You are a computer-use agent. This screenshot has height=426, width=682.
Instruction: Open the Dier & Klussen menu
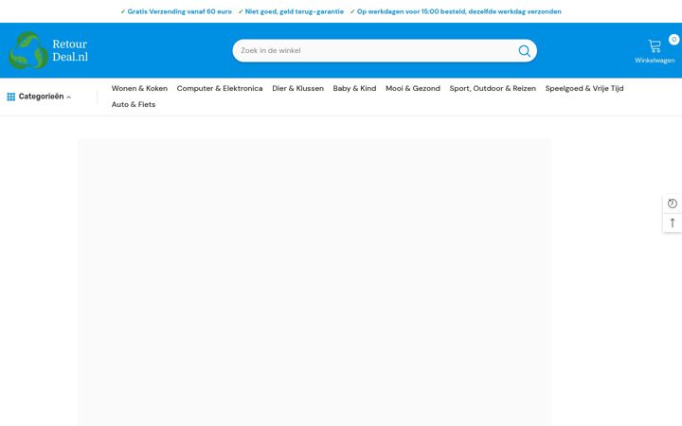pyautogui.click(x=298, y=88)
